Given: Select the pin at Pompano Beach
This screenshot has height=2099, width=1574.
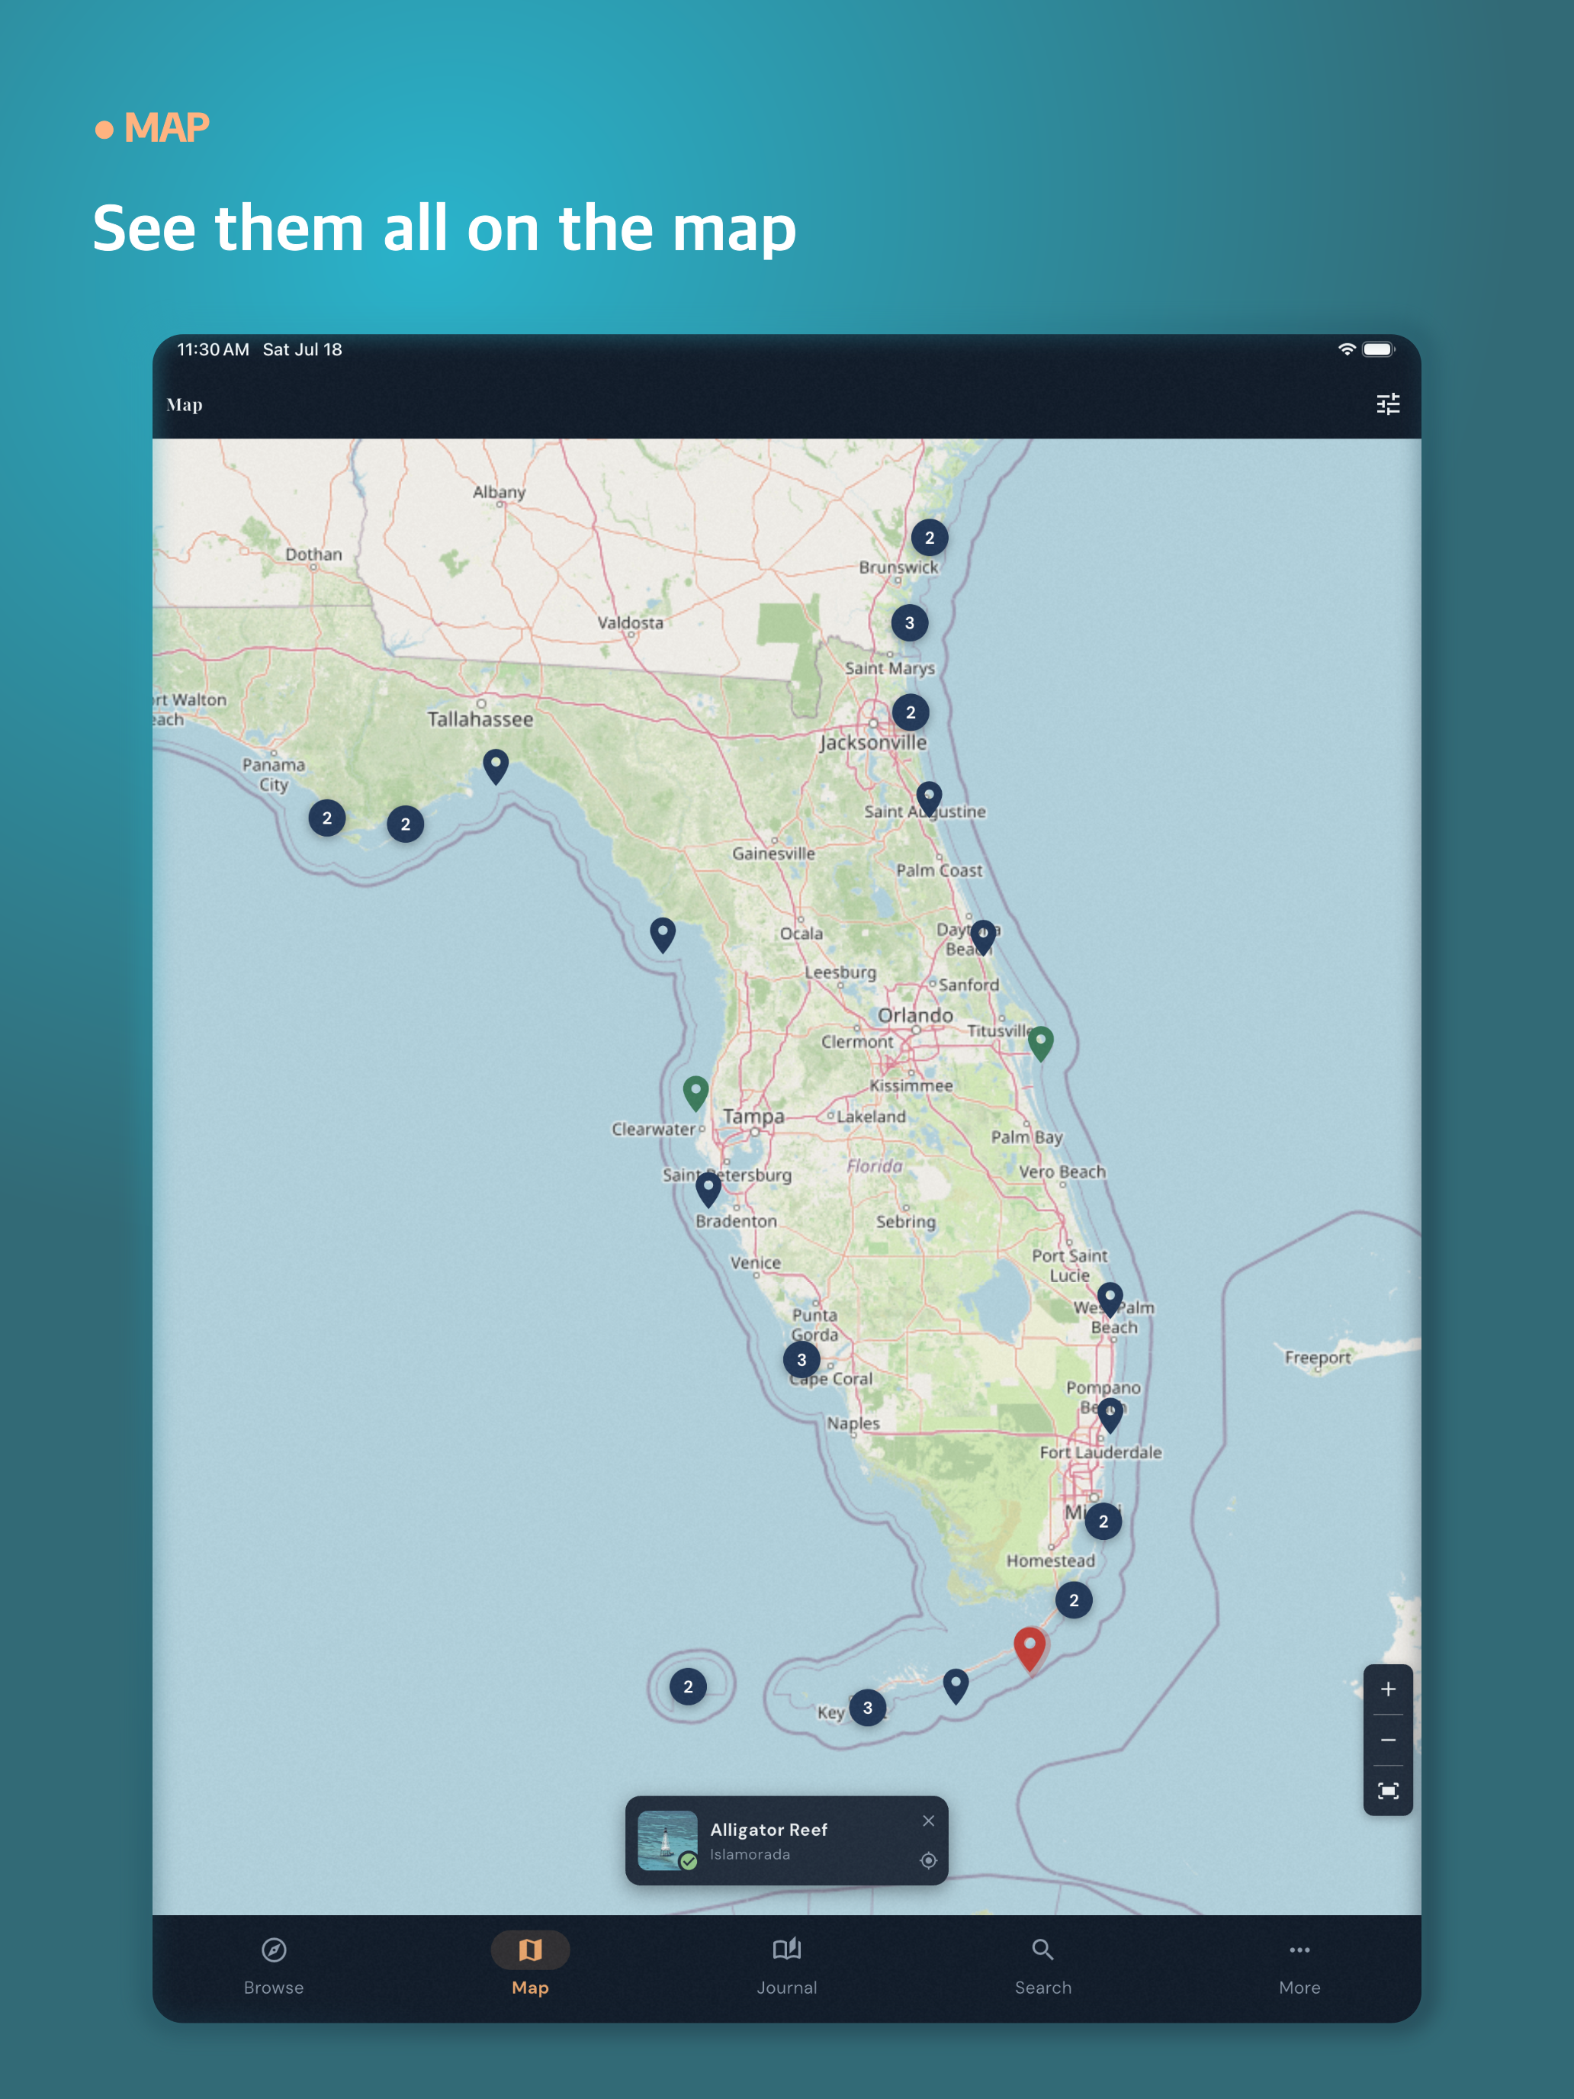Looking at the screenshot, I should point(1110,1414).
